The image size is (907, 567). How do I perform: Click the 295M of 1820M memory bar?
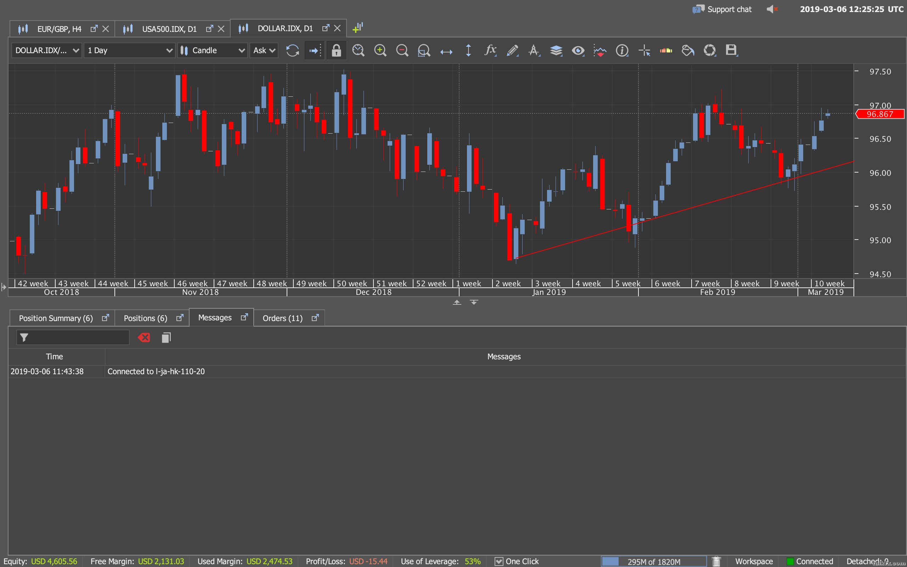coord(654,561)
